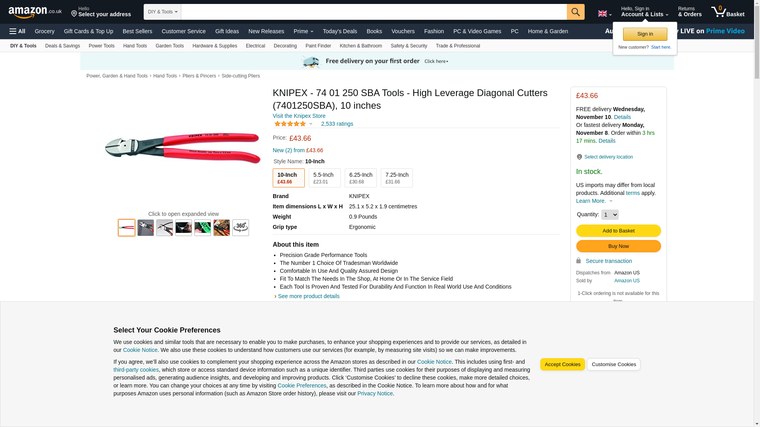Viewport: 760px width, 427px height.
Task: Click the delivery location pin icon
Action: click(579, 157)
